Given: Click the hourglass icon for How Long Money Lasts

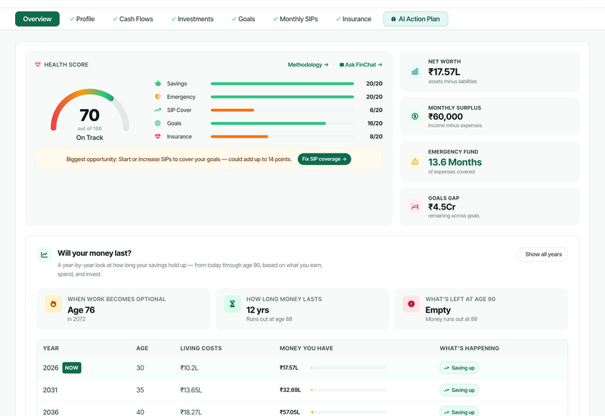Looking at the screenshot, I should coord(232,304).
